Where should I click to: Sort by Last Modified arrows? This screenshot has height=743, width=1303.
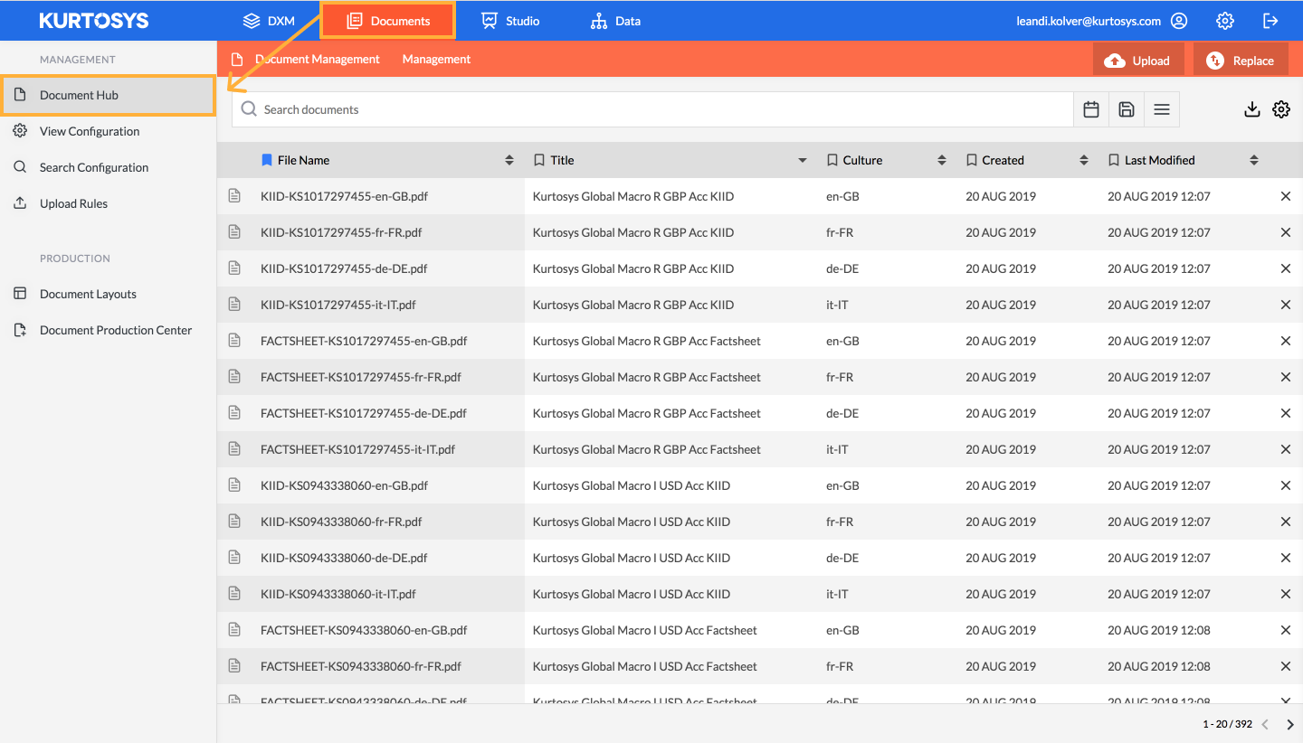(x=1254, y=160)
